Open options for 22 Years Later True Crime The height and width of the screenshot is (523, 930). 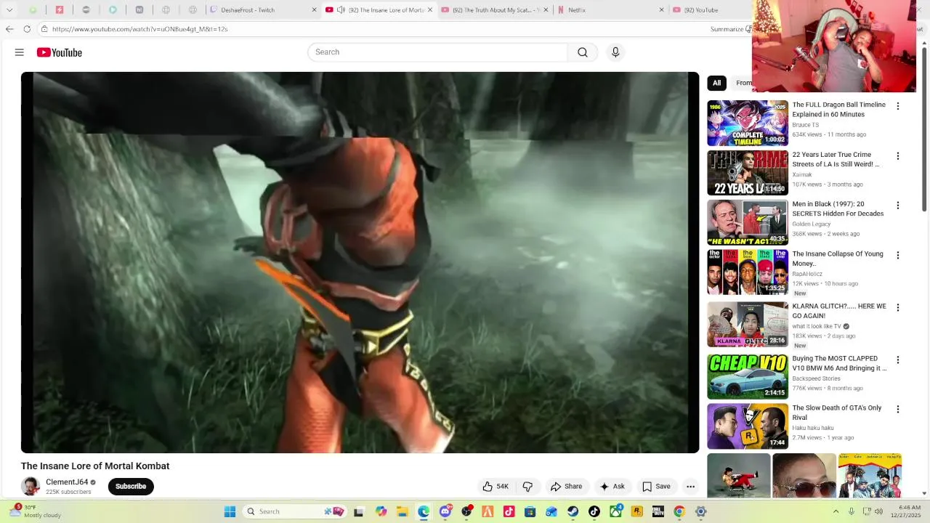point(898,156)
